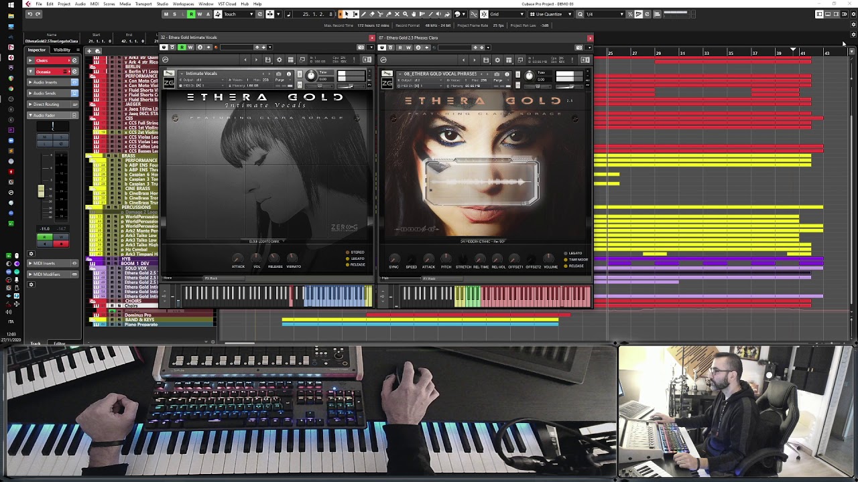Image resolution: width=858 pixels, height=482 pixels.
Task: Click waveform display on Ethera Gold Phrases
Action: [482, 181]
